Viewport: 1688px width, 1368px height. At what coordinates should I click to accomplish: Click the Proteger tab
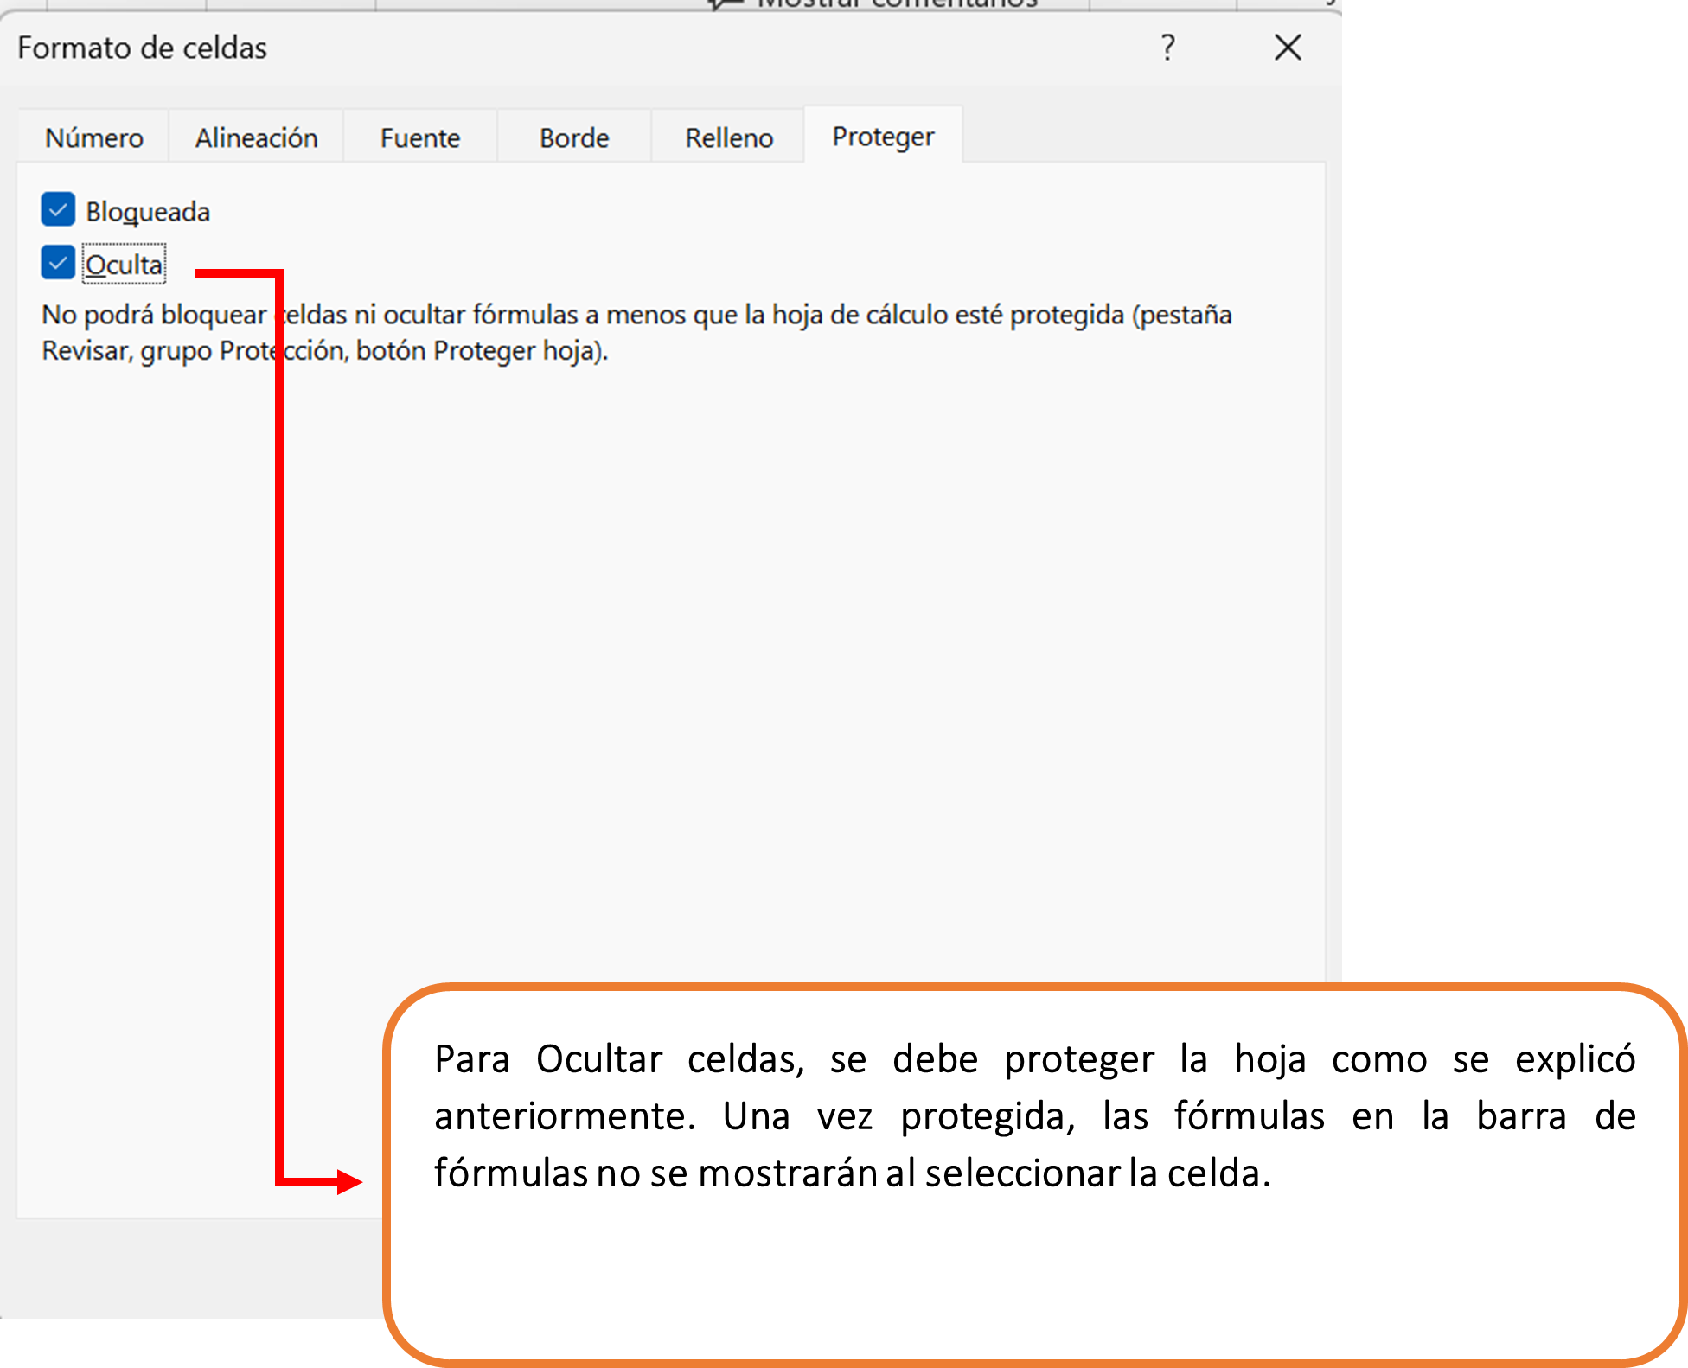(883, 137)
